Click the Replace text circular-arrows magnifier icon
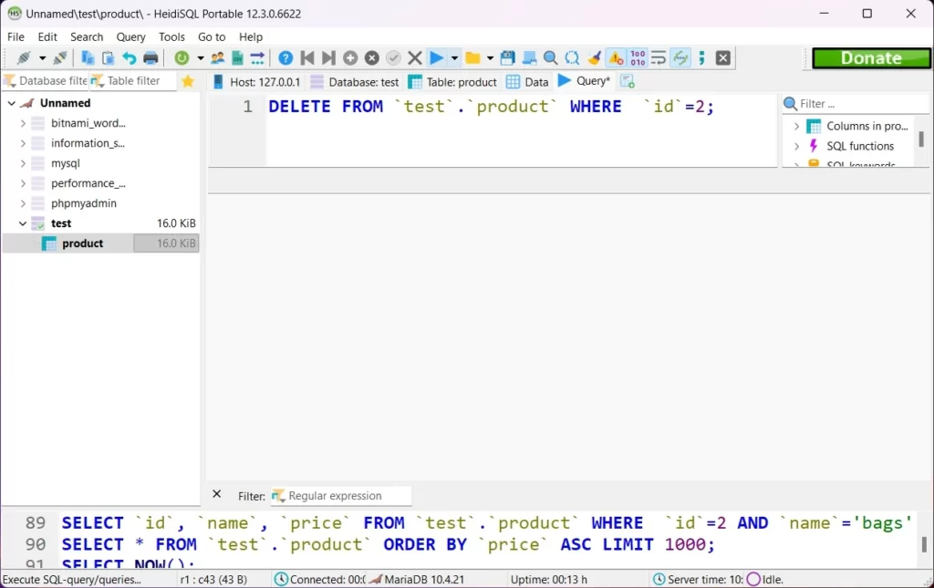934x588 pixels. coord(572,57)
